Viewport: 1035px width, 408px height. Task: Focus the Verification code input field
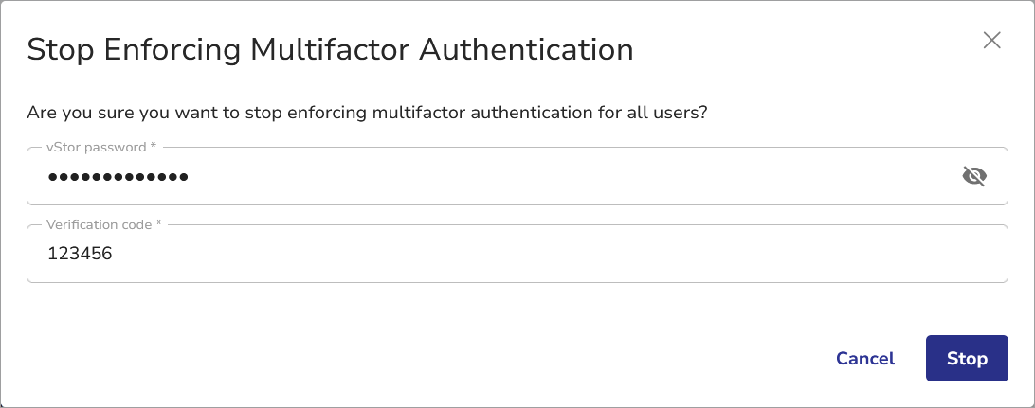coord(517,254)
